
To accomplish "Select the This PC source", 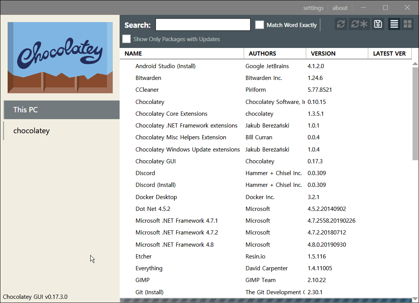I will [x=61, y=110].
